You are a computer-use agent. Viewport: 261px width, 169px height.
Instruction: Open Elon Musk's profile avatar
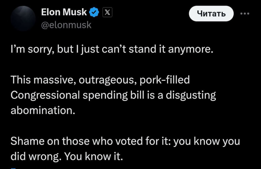click(x=23, y=19)
